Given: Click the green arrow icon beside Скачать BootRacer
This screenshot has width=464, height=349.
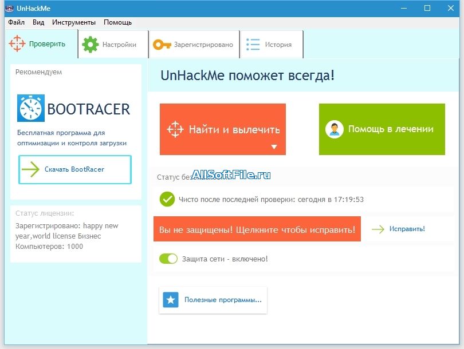Looking at the screenshot, I should (30, 169).
